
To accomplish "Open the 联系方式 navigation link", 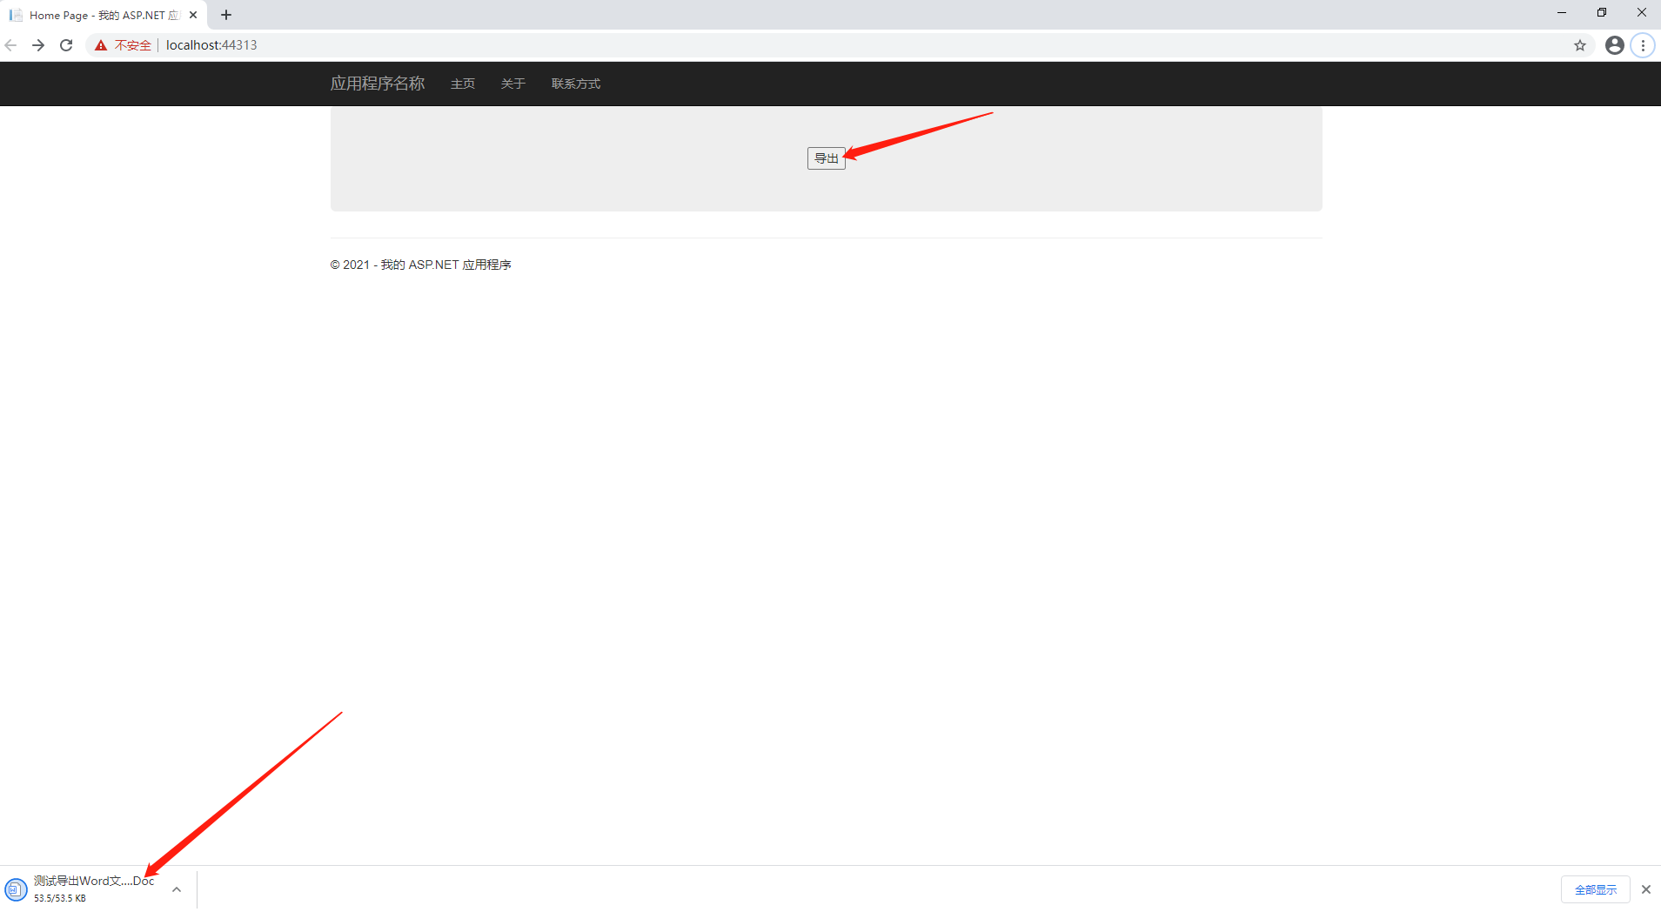I will (x=576, y=84).
